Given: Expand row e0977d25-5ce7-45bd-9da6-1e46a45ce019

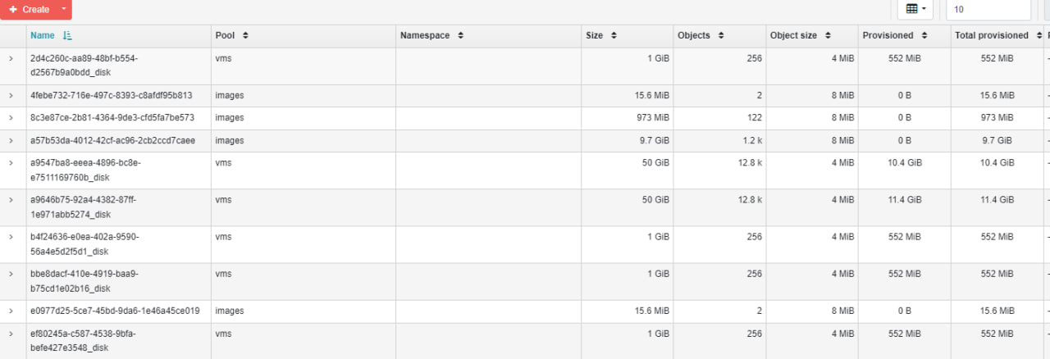Looking at the screenshot, I should point(11,311).
